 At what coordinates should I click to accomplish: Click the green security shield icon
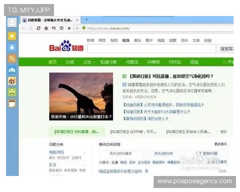84,28
